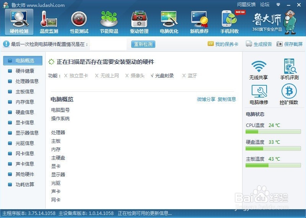Open 手机回收 phone recycling icon
The height and width of the screenshot is (218, 306).
click(x=229, y=22)
